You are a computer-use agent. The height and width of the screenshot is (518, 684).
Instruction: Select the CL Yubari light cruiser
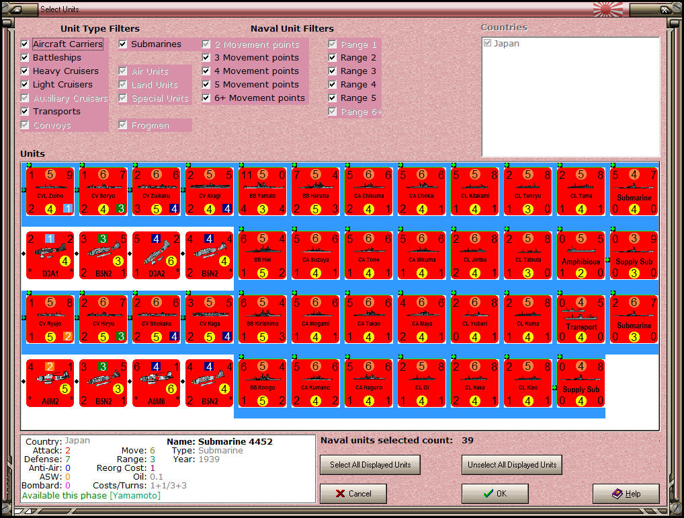click(475, 320)
